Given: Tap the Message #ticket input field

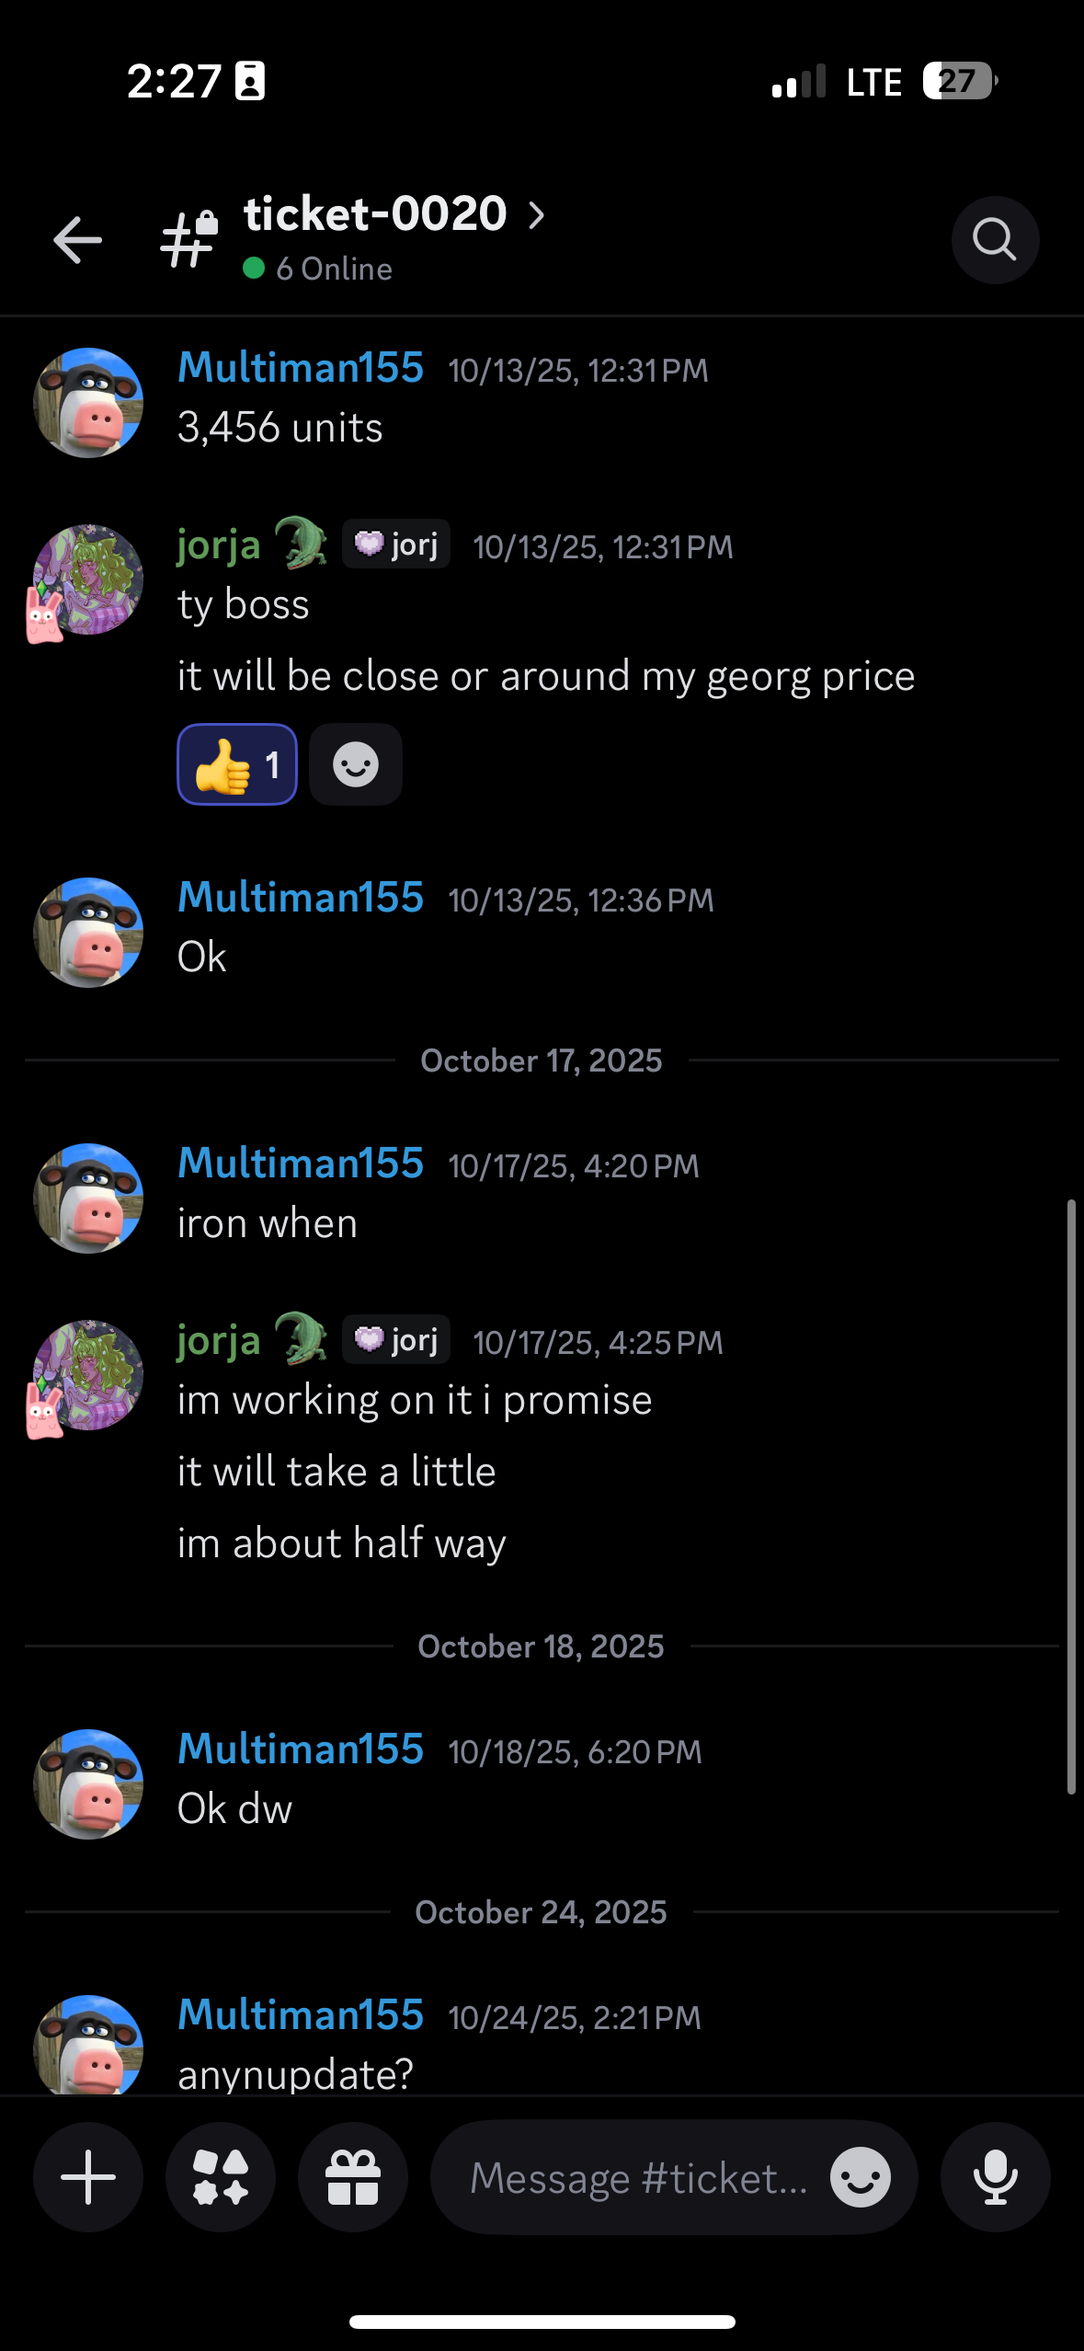Looking at the screenshot, I should tap(639, 2177).
